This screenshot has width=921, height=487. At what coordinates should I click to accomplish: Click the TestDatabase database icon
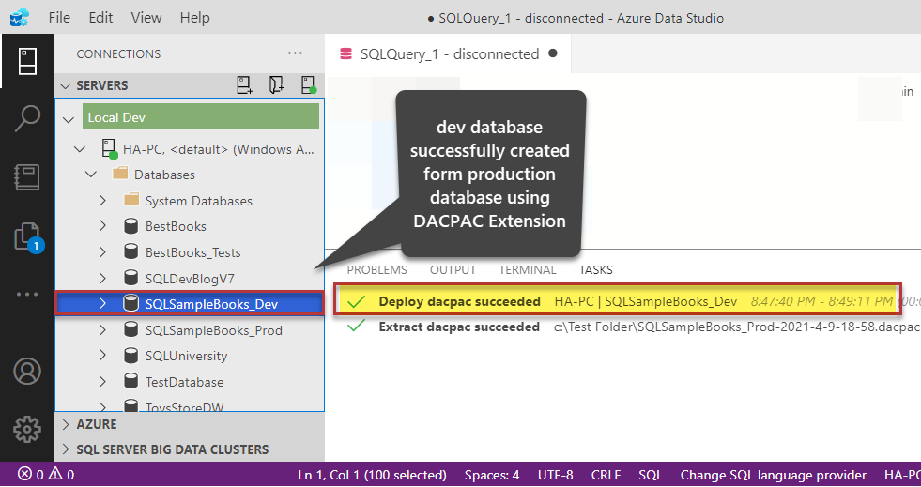click(131, 381)
